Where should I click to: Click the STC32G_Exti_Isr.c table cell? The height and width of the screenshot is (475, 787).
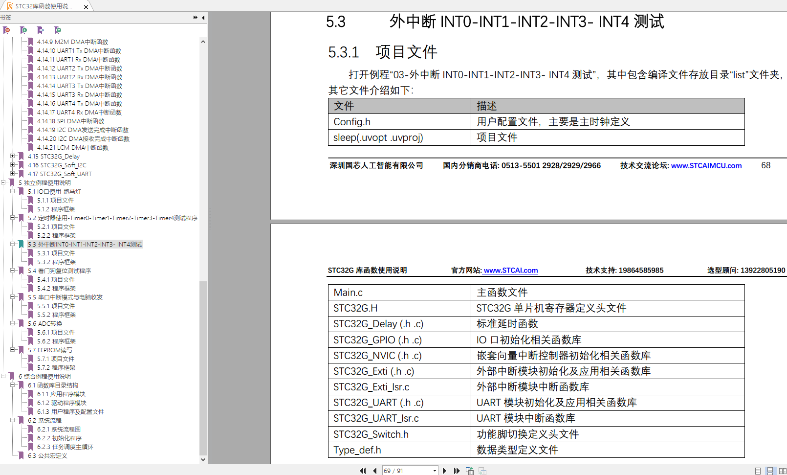[x=399, y=387]
